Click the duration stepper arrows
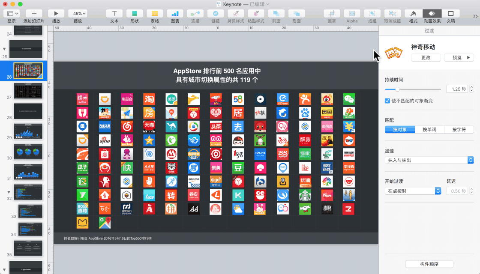Image resolution: width=480 pixels, height=274 pixels. pyautogui.click(x=471, y=89)
